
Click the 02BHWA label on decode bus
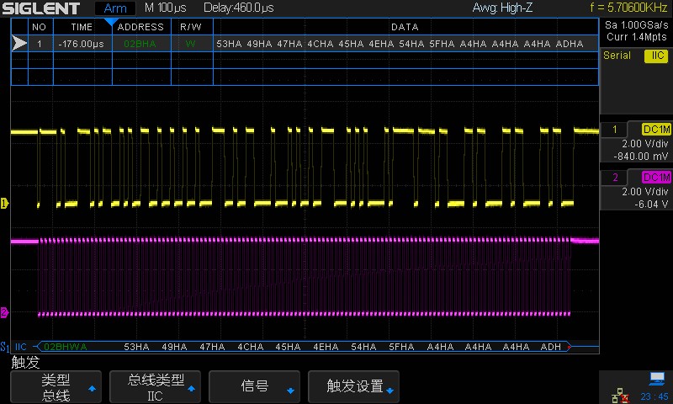(x=66, y=347)
